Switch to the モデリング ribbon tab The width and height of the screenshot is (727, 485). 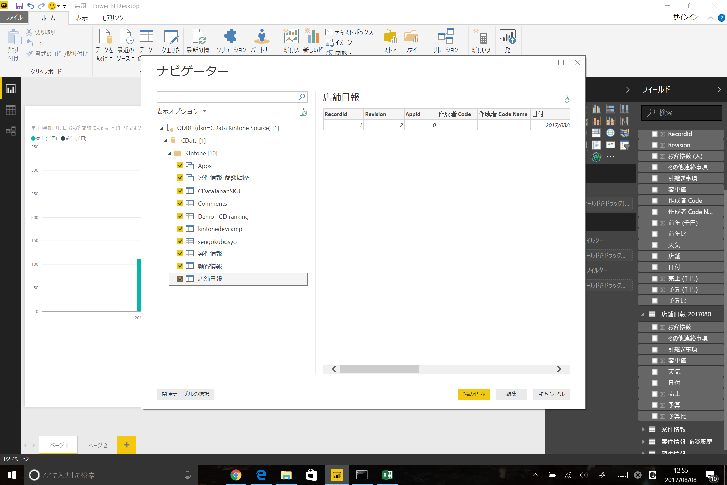pos(111,18)
